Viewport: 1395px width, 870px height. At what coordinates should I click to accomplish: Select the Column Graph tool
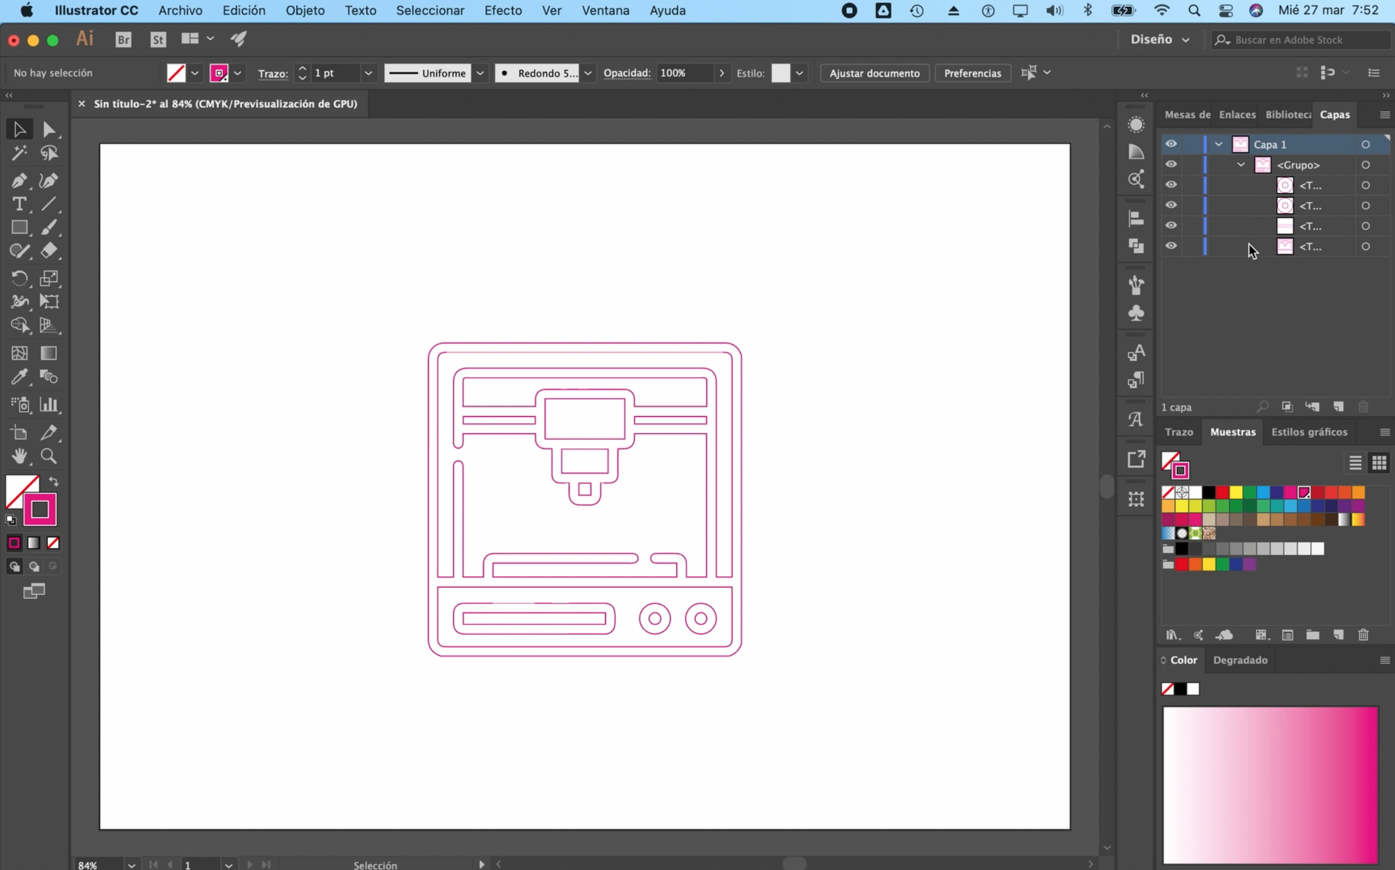pos(49,405)
